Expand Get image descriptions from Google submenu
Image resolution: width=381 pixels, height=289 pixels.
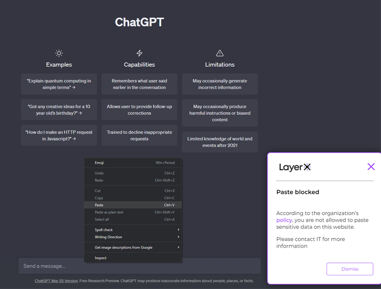point(133,248)
